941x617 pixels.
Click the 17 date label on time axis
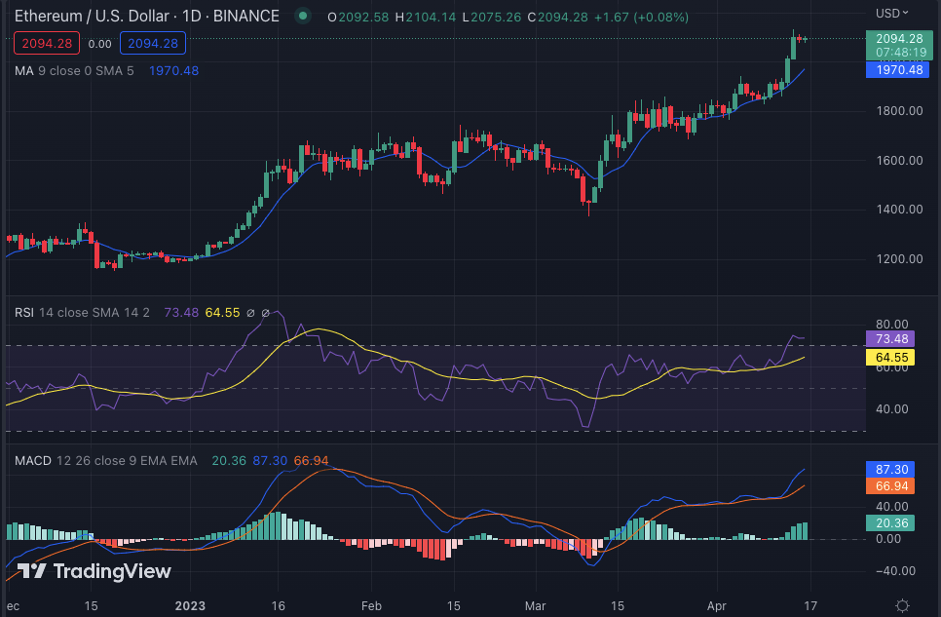810,605
